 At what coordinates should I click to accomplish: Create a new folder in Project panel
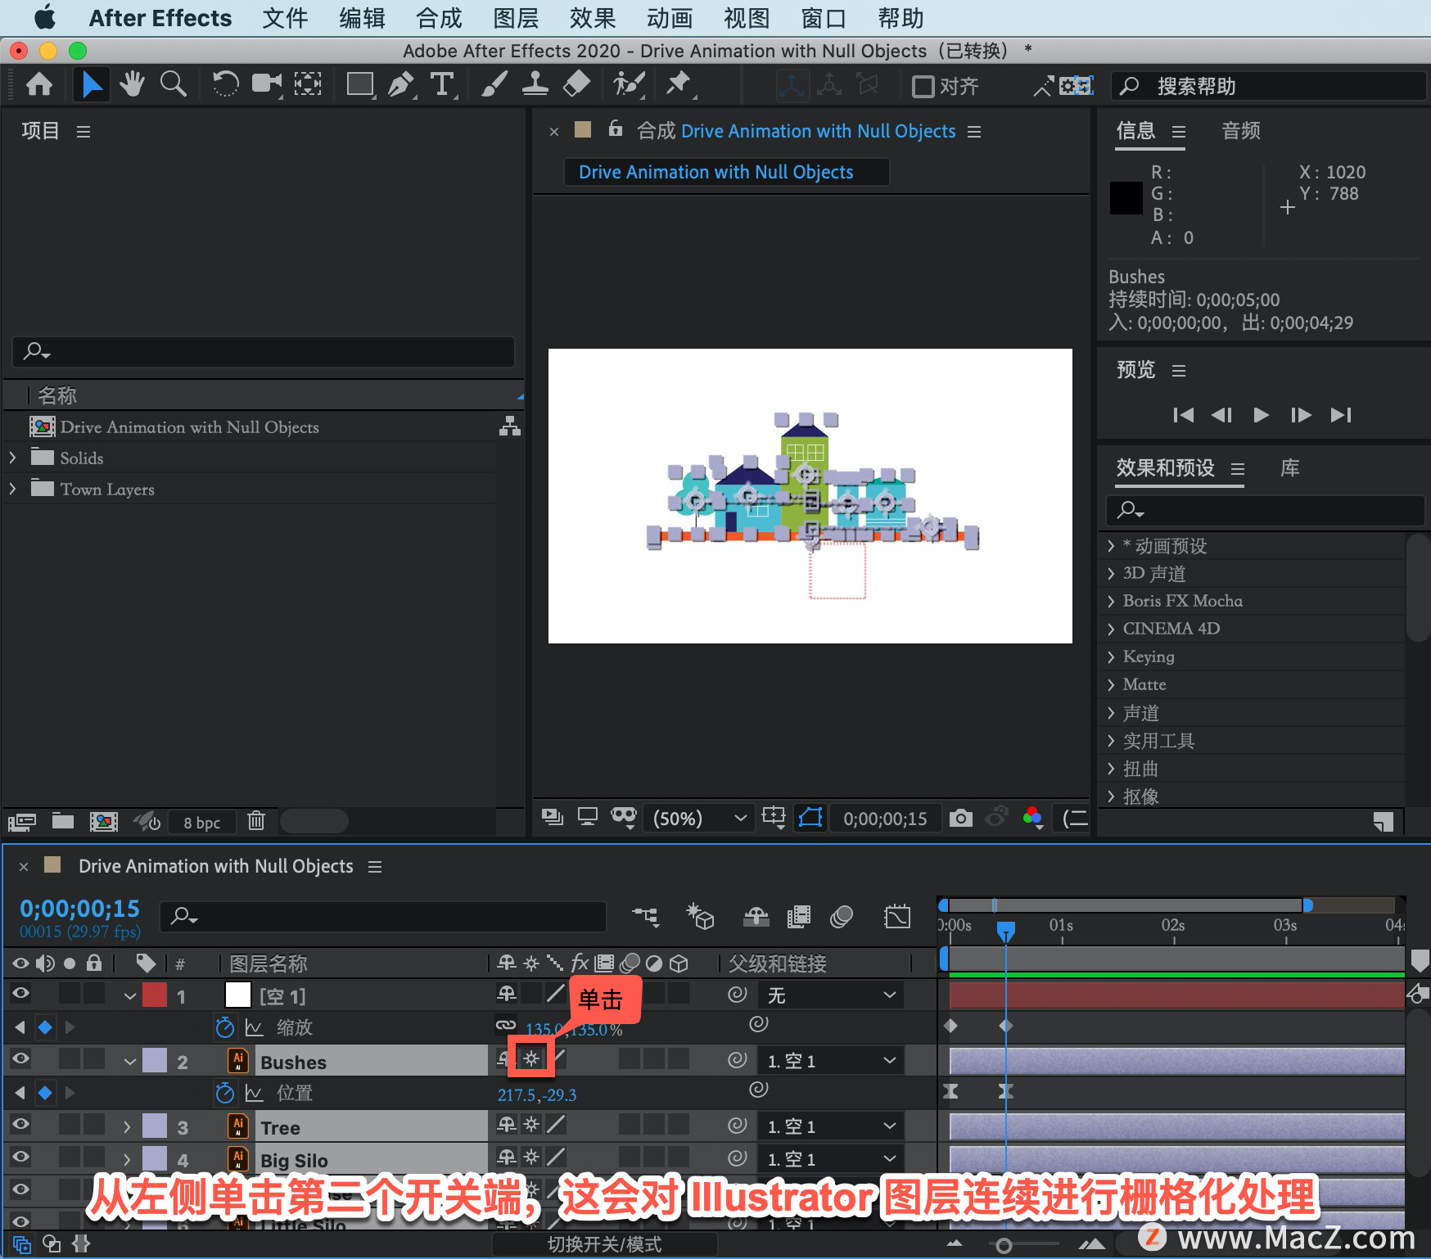coord(63,821)
